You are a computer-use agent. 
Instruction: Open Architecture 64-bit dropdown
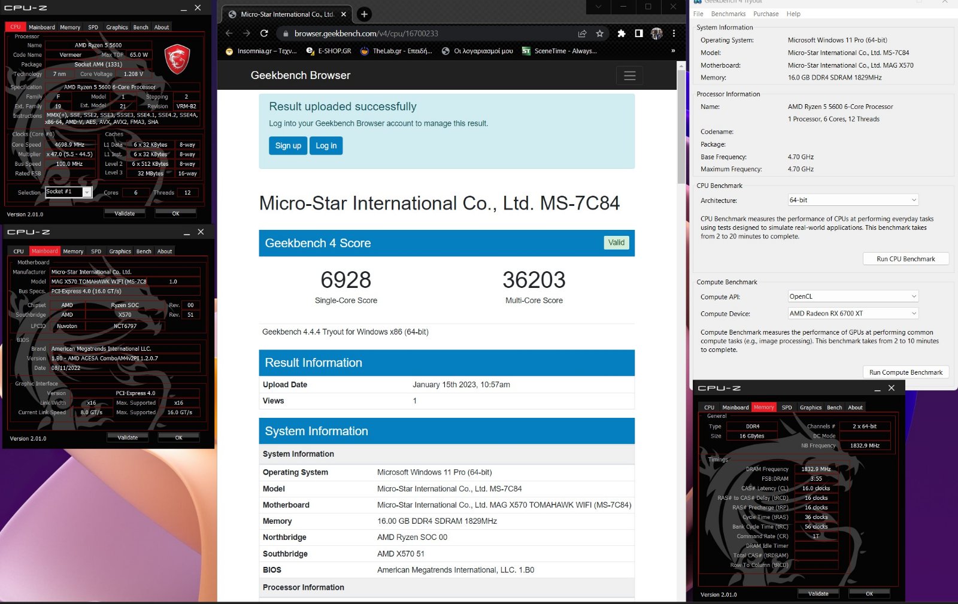click(853, 200)
